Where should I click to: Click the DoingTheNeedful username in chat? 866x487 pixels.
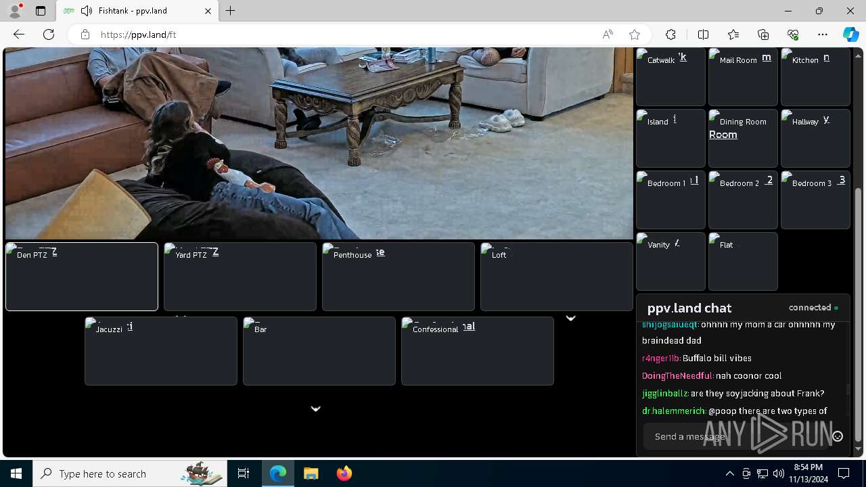pyautogui.click(x=677, y=375)
